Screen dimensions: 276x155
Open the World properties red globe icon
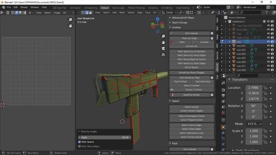(x=223, y=113)
